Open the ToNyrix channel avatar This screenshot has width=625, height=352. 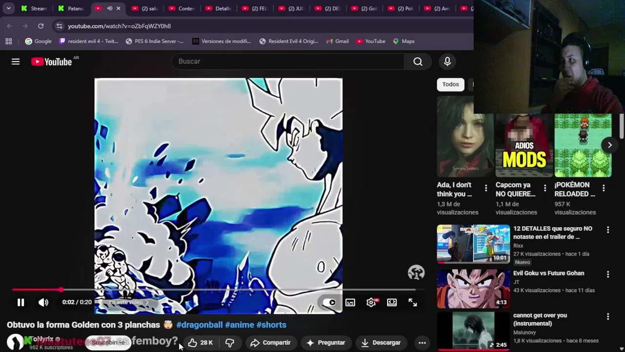pos(15,342)
